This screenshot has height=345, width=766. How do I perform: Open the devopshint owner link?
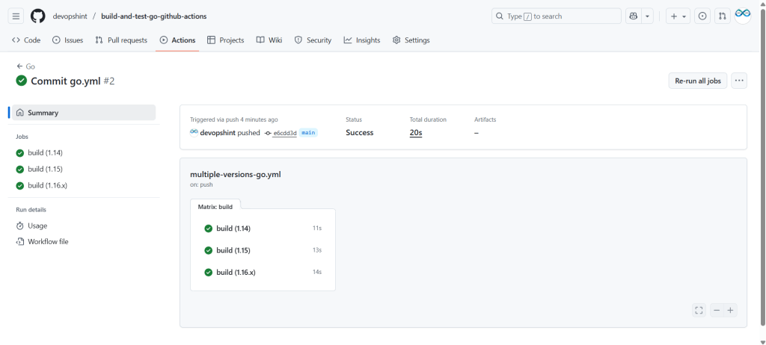(x=70, y=16)
